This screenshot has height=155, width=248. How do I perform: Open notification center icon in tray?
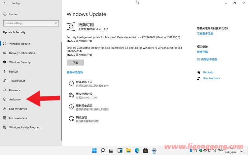(242, 150)
